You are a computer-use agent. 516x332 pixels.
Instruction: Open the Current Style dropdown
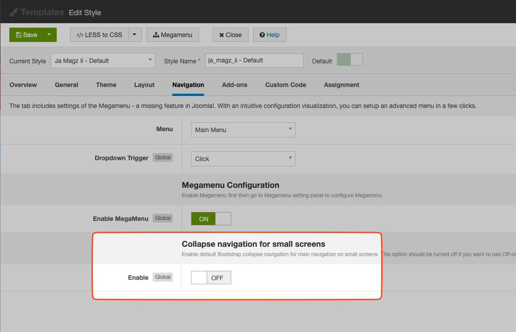click(103, 61)
